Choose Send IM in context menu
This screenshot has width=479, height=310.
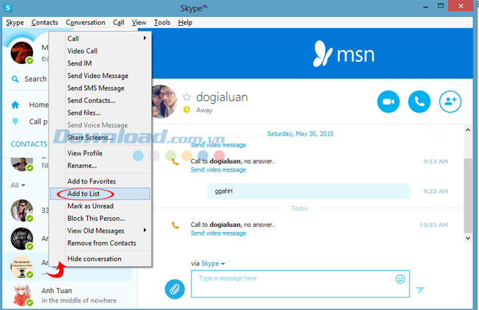[x=100, y=63]
